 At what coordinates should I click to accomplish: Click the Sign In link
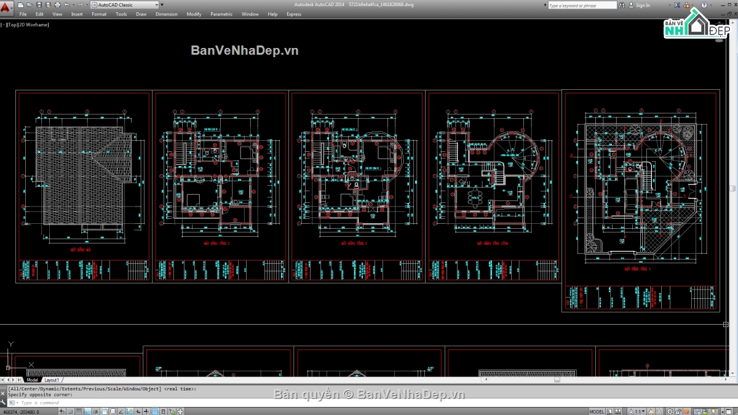coord(643,5)
